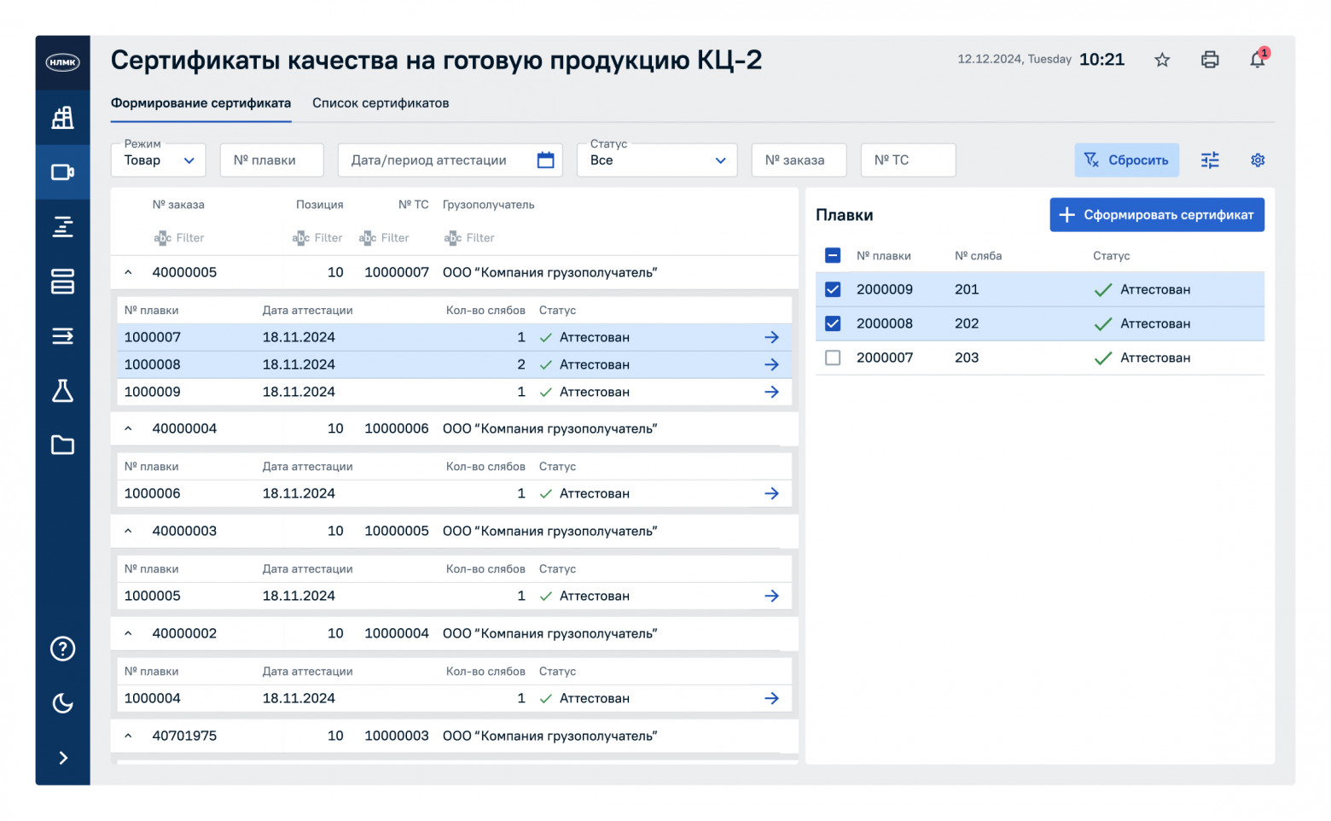This screenshot has height=821, width=1331.
Task: Open filter sliders settings icon
Action: coord(1210,160)
